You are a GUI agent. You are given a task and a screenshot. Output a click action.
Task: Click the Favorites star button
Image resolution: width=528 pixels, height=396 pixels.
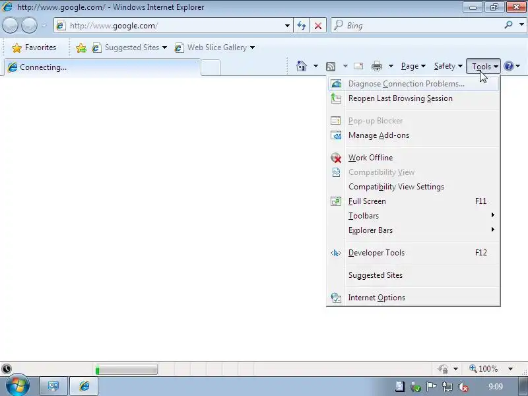pos(34,48)
